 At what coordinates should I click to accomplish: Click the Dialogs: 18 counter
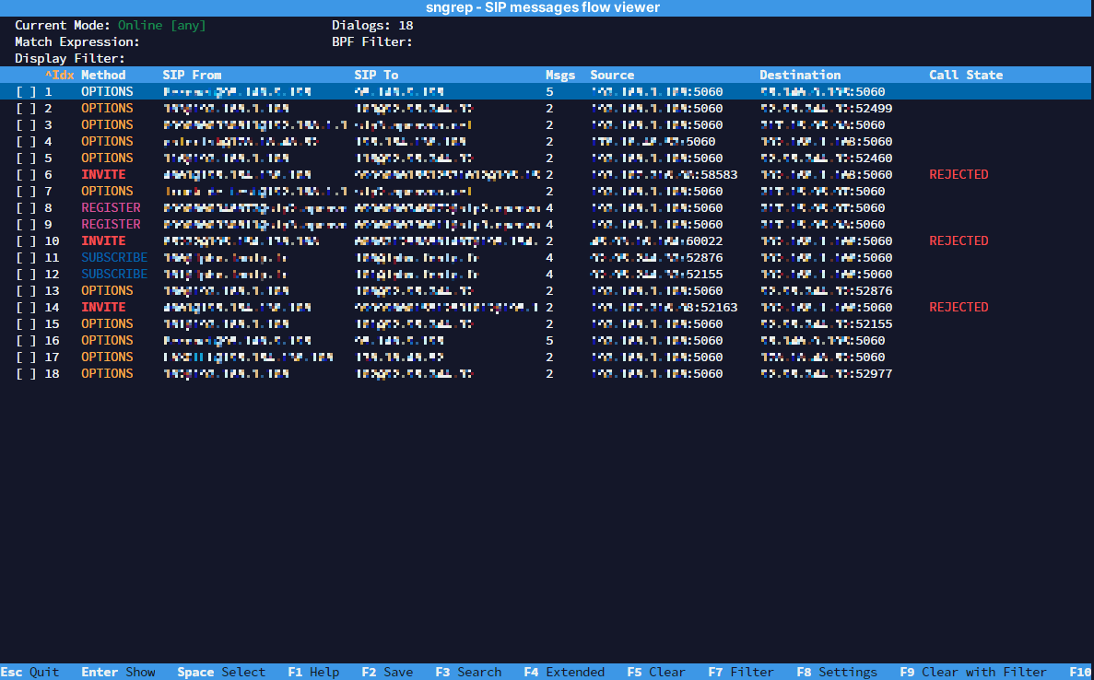click(372, 26)
